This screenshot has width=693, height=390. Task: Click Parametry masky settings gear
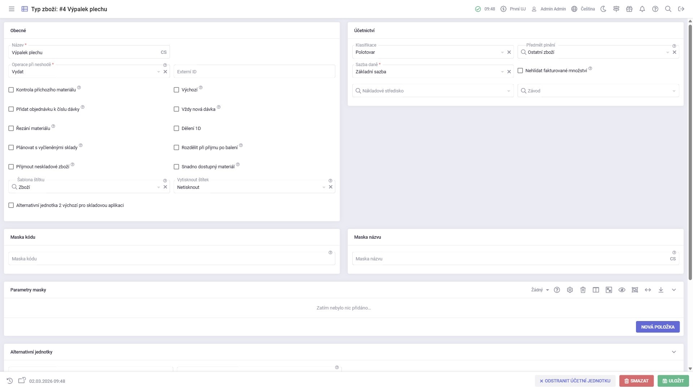pos(570,290)
